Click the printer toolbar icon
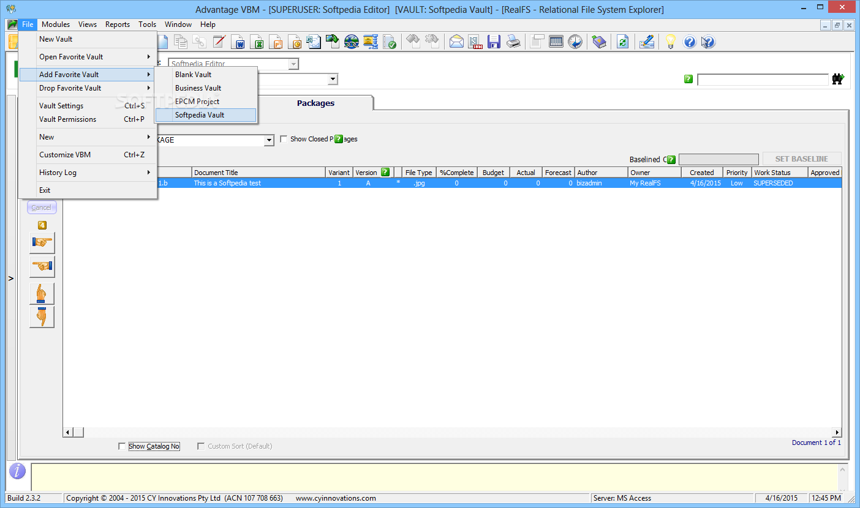Image resolution: width=860 pixels, height=508 pixels. pyautogui.click(x=513, y=42)
